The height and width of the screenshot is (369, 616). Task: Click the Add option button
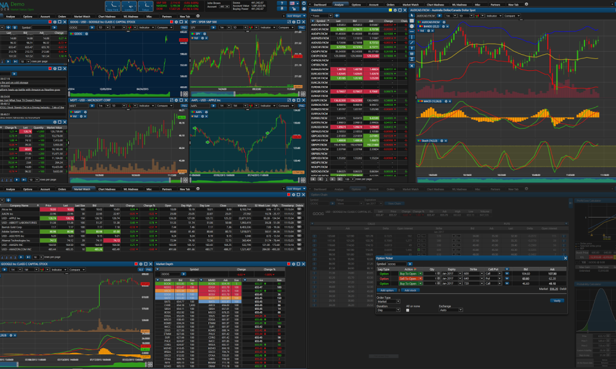point(387,289)
